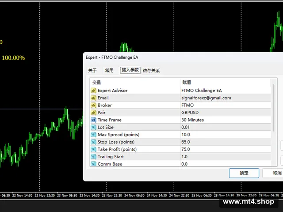Click the 23 Nov 06:30 time axis label
The width and height of the screenshot is (283, 212).
67,195
